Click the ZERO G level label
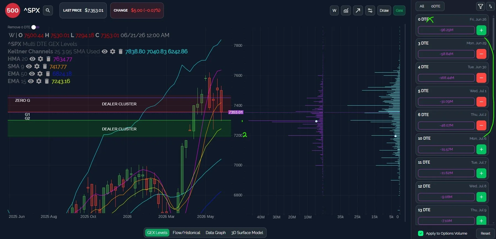The width and height of the screenshot is (496, 239). pyautogui.click(x=23, y=100)
